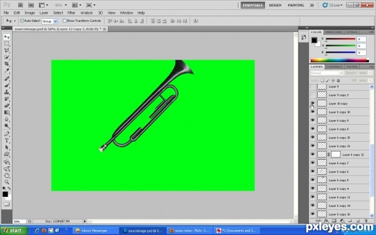Select the Crop tool
The height and width of the screenshot is (235, 376).
coord(7,64)
